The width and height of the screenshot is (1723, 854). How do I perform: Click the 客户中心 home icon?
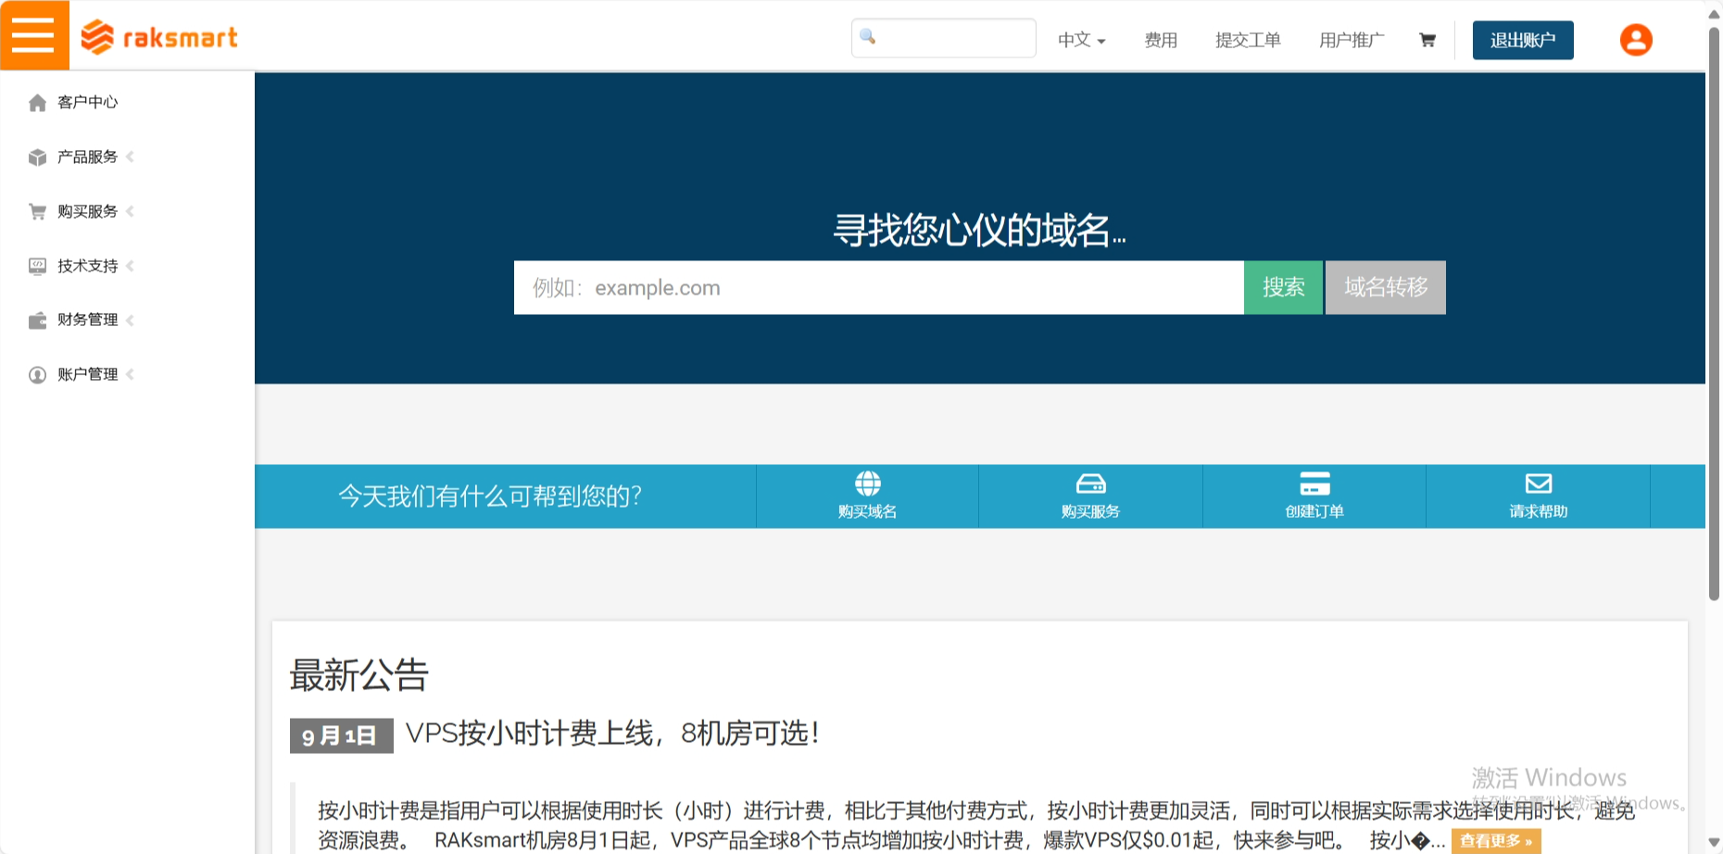[37, 103]
